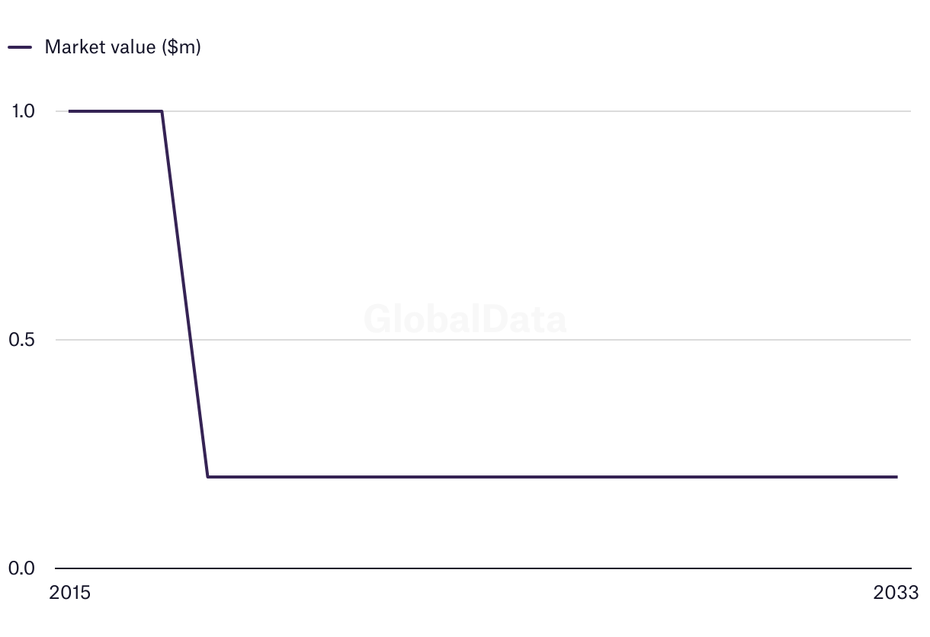
Task: Click the data point where the decline begins
Action: [162, 111]
